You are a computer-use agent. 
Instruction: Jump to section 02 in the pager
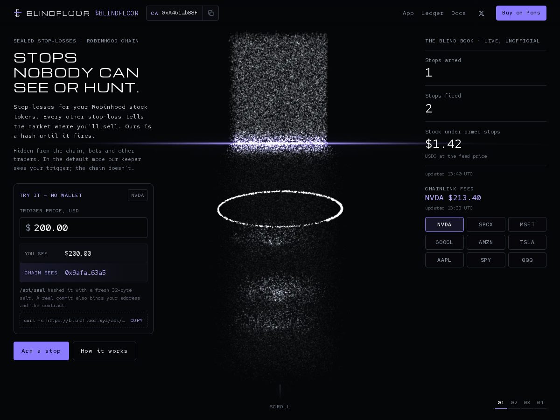point(514,403)
